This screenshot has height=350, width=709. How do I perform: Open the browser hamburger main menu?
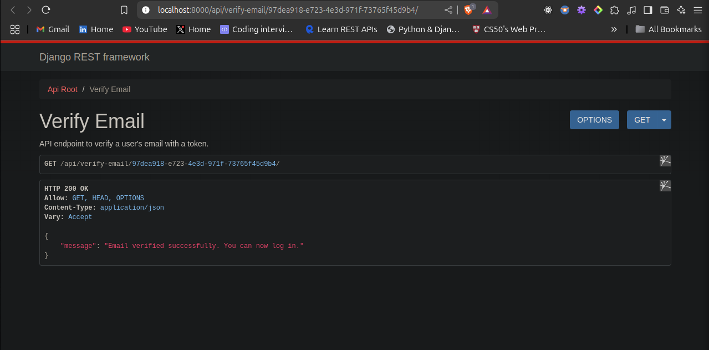698,10
